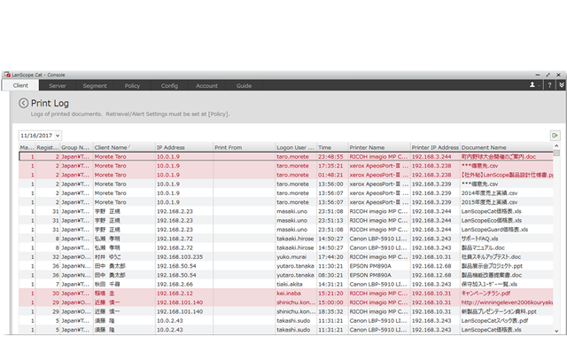This screenshot has width=567, height=337.
Task: Open the Guide tab
Action: (x=245, y=86)
